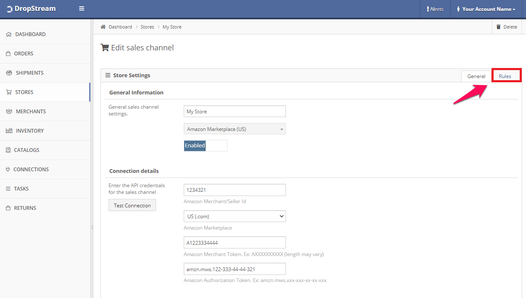
Task: Open the US (.com) marketplace dropdown
Action: pyautogui.click(x=235, y=216)
